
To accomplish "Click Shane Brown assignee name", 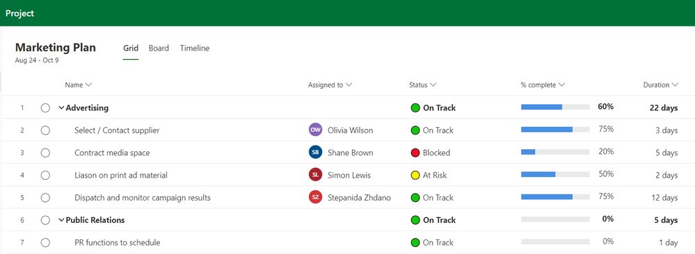I will pyautogui.click(x=350, y=153).
